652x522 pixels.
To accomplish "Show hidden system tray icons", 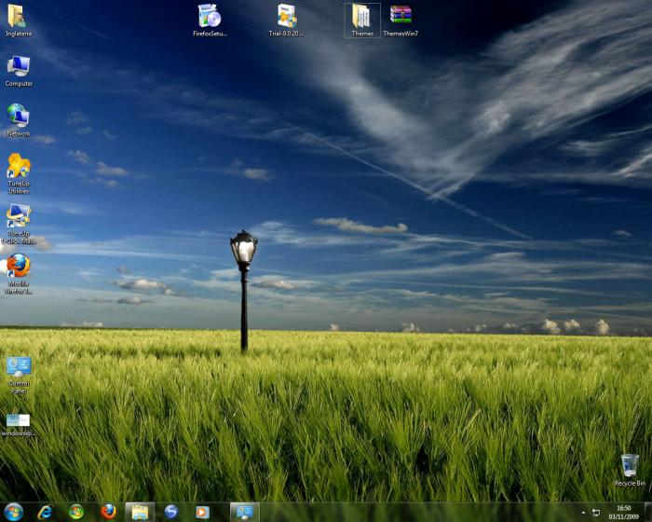I will pos(583,513).
